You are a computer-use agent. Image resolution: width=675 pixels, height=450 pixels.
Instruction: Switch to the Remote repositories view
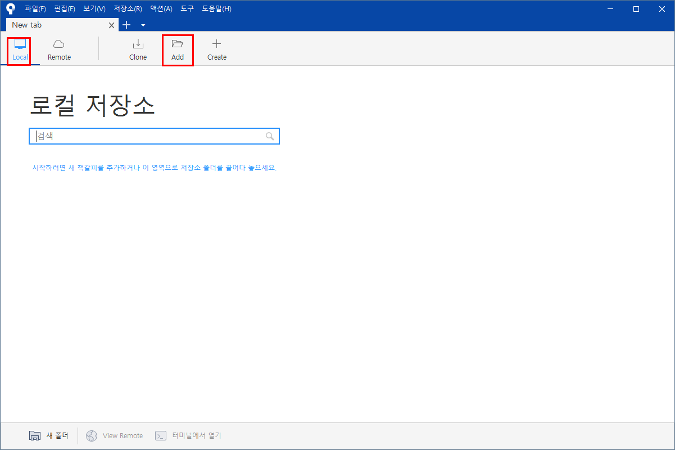click(59, 50)
